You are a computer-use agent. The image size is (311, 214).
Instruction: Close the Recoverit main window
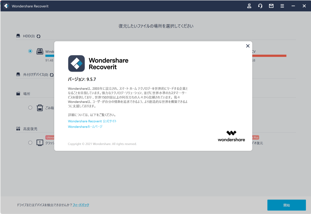coord(304,6)
